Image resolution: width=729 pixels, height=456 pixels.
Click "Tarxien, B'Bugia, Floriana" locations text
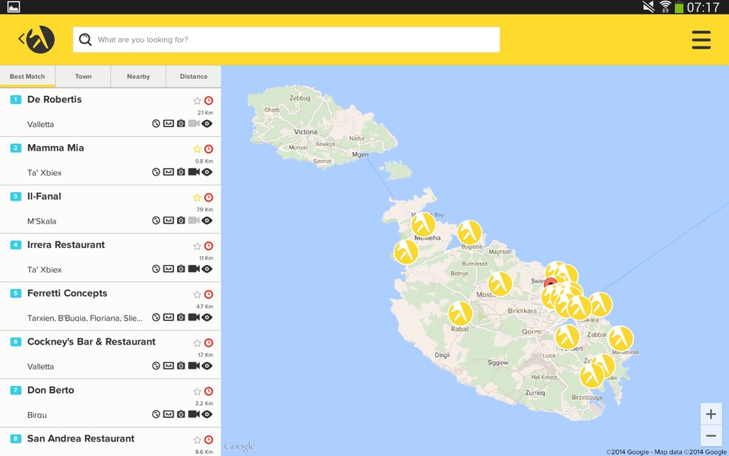tap(85, 318)
